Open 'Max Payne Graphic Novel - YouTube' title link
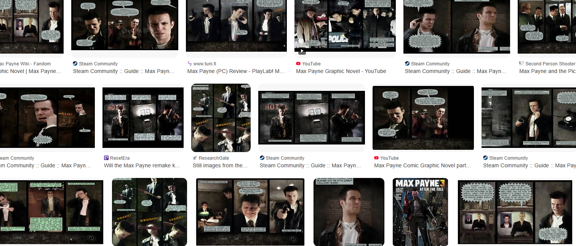The image size is (576, 246). (x=341, y=71)
